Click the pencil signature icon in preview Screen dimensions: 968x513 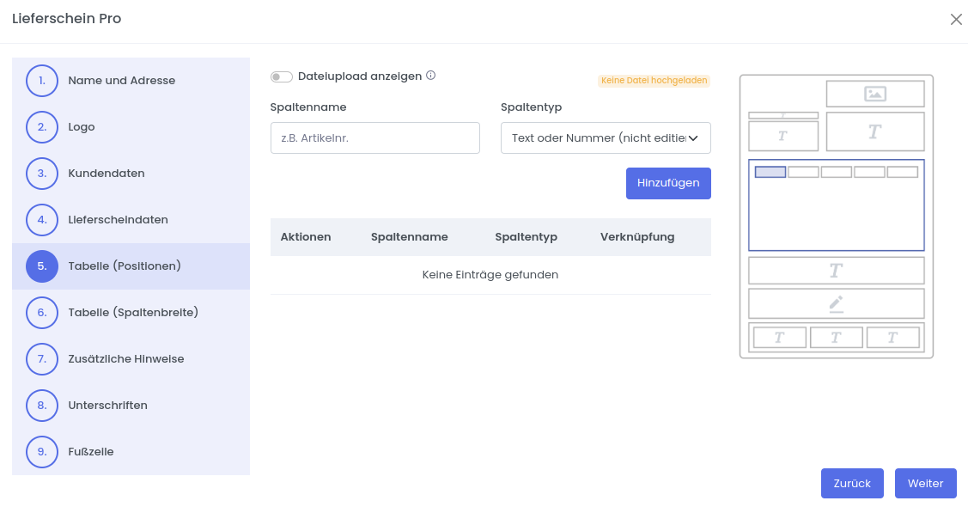(x=836, y=303)
